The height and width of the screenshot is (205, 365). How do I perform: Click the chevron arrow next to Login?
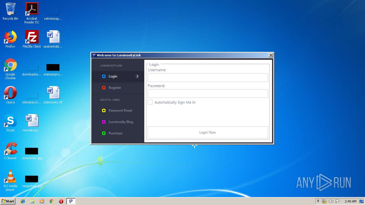137,76
